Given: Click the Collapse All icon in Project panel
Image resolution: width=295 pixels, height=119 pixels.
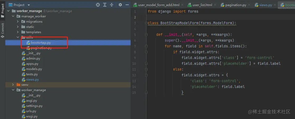Looking at the screenshot, I should click(x=112, y=5).
